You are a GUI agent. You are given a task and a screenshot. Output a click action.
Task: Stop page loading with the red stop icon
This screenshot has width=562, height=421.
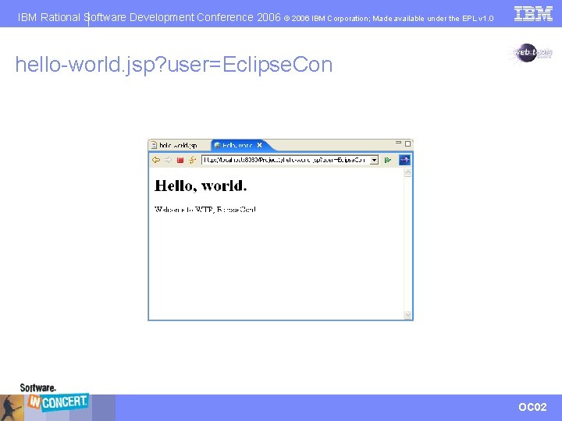point(180,160)
